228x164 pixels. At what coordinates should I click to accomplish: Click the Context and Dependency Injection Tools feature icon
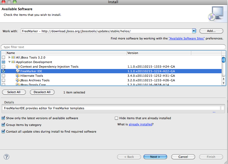(18, 67)
